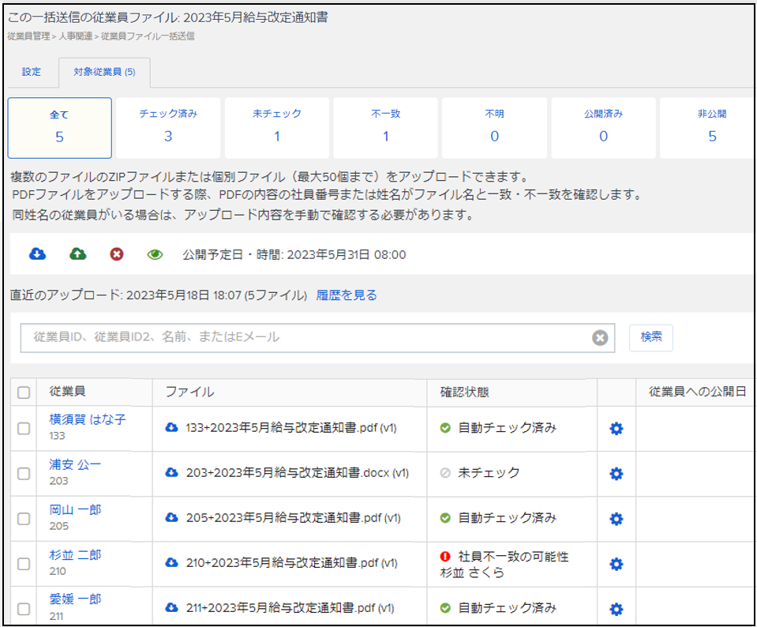Screen dimensions: 757x627
Task: Download file 133+2023年5月給与改定通知書.pdf cloud icon
Action: pos(171,427)
